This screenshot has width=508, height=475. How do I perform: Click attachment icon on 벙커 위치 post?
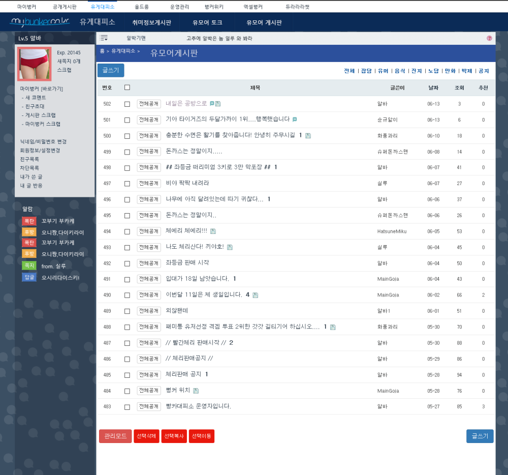pos(196,391)
